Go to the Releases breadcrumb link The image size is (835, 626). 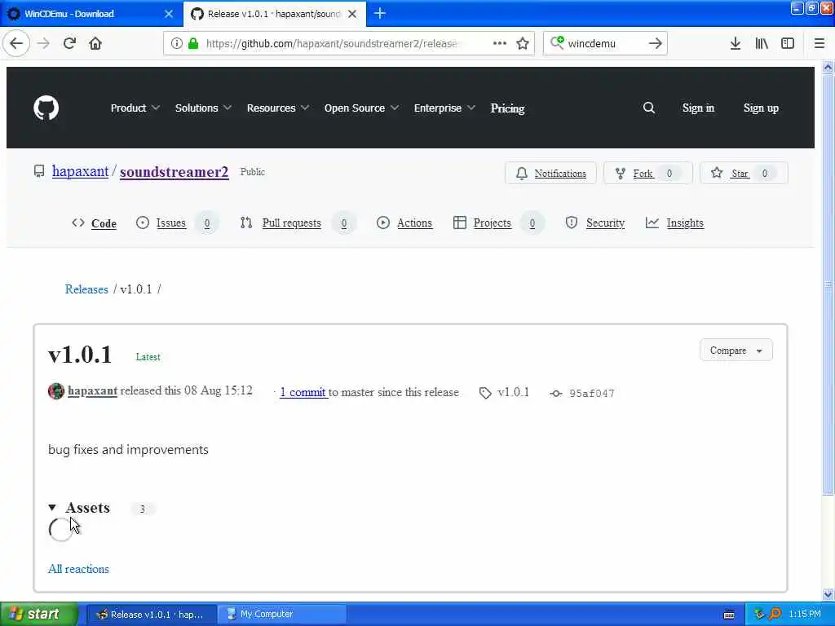86,289
